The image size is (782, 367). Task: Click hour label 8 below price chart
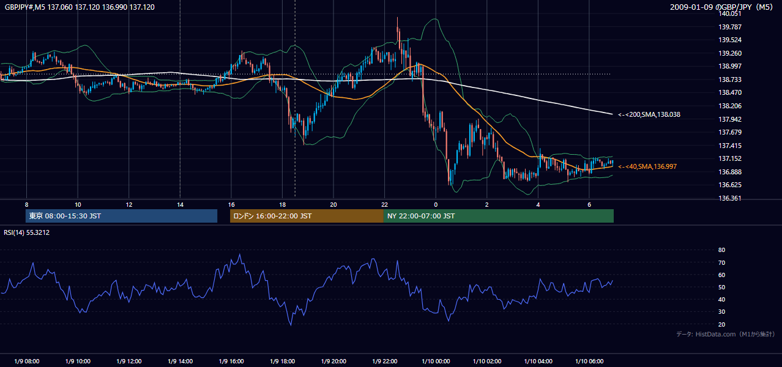click(26, 204)
